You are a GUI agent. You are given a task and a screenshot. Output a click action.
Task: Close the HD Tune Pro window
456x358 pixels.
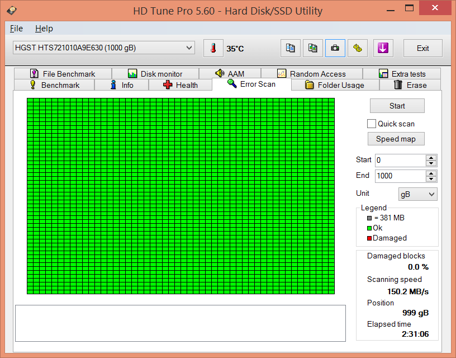(435, 8)
